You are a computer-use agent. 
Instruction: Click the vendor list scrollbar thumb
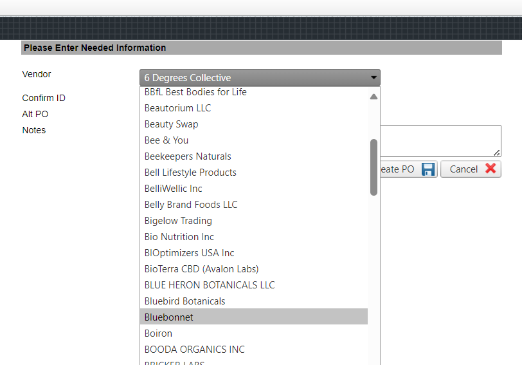click(373, 167)
